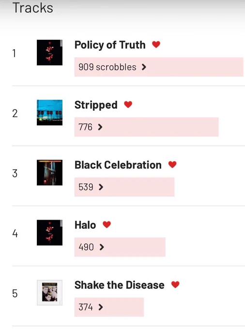Toggle the heart next to Stripped
Viewport: 245px width, 329px height.
(128, 105)
